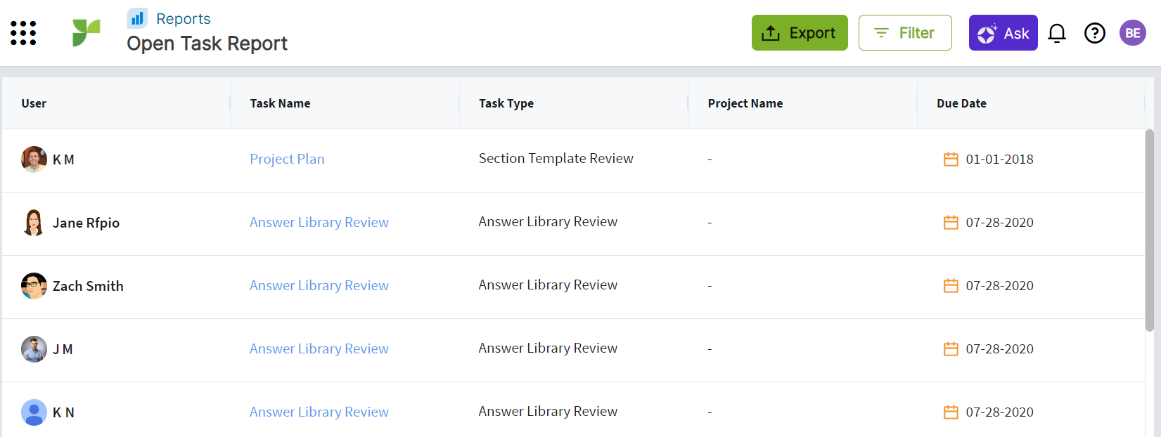Image resolution: width=1161 pixels, height=437 pixels.
Task: Open the notifications bell
Action: (1057, 33)
